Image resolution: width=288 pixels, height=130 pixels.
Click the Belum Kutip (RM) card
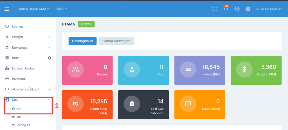coord(87,105)
